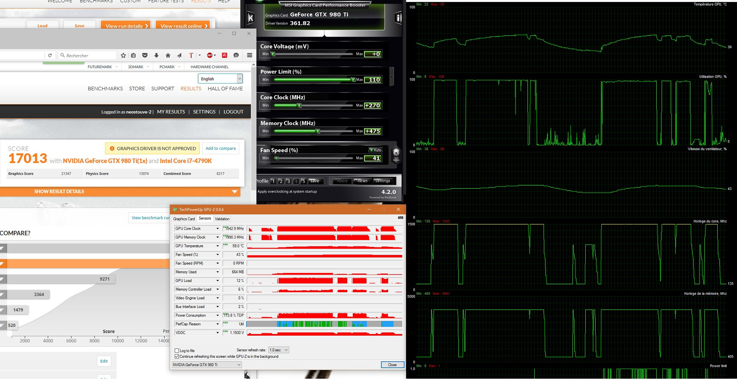Click the warning icon on driver notice
The height and width of the screenshot is (379, 737).
coord(112,149)
